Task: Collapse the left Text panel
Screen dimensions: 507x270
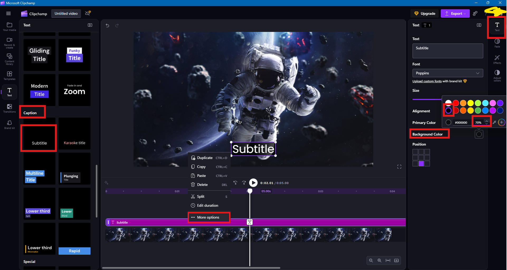Action: pyautogui.click(x=90, y=25)
